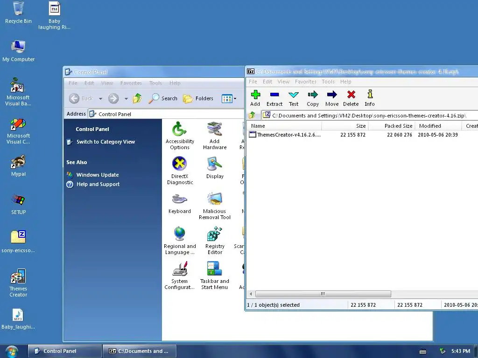
Task: Select My Computer desktop icon
Action: [18, 51]
